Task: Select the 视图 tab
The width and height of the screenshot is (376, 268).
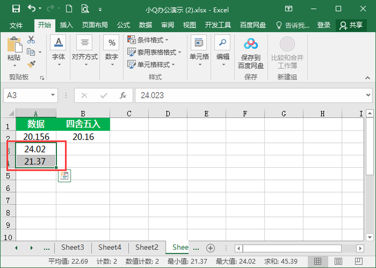Action: (190, 25)
